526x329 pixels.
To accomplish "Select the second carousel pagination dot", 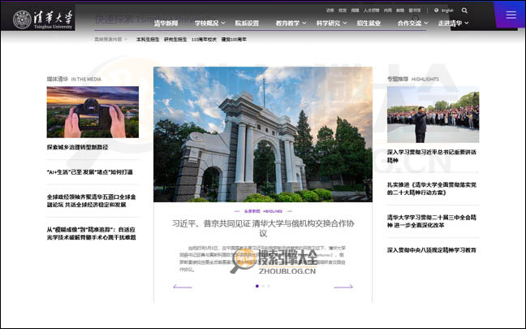I will pos(263,286).
